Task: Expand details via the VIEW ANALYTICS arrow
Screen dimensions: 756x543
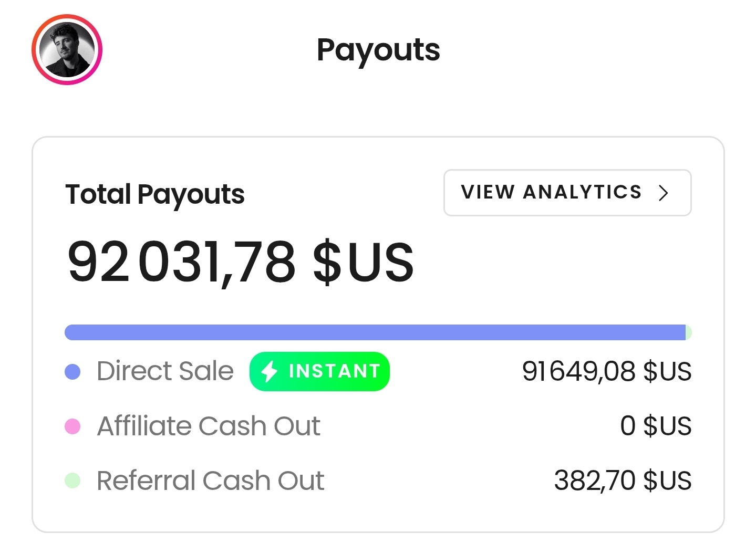Action: coord(664,193)
